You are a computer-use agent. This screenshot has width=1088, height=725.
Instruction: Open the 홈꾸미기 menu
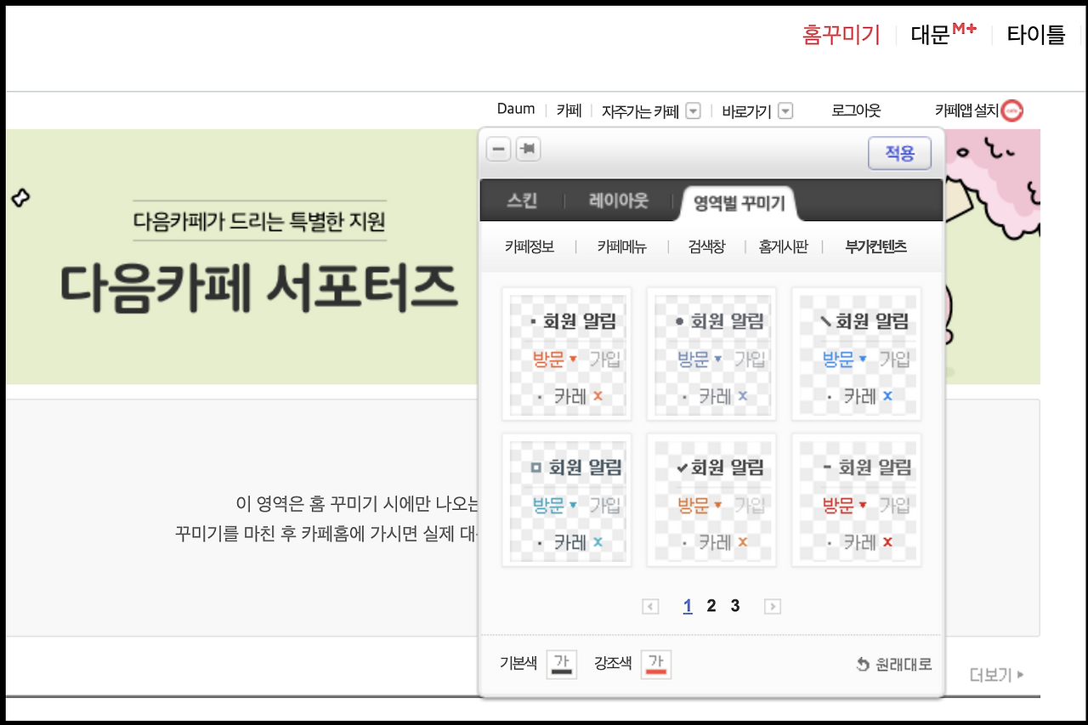[841, 35]
